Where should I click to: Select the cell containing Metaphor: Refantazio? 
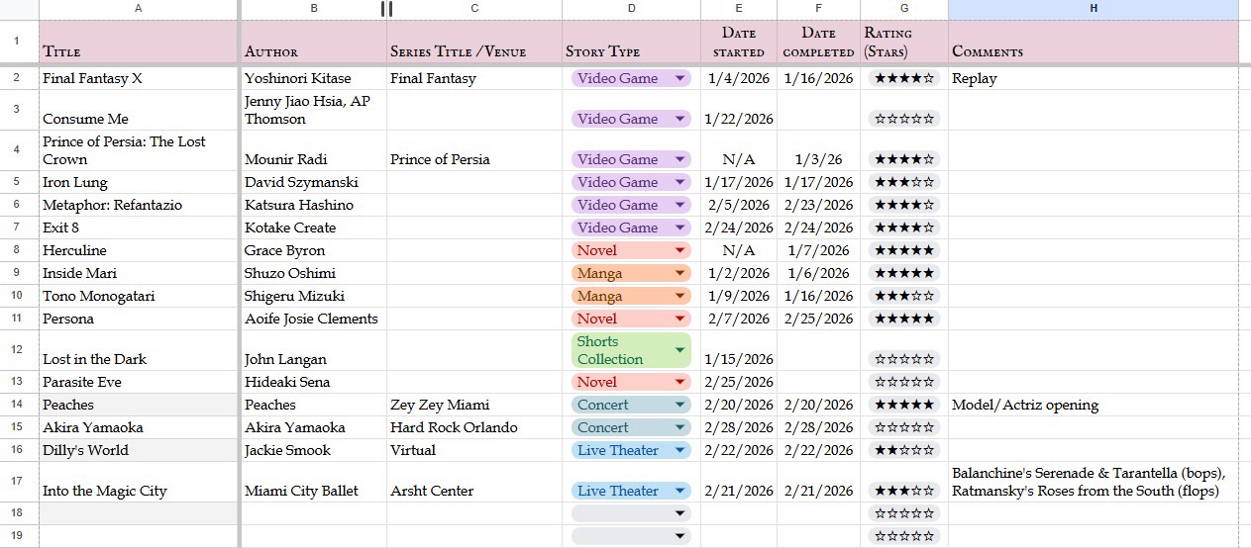pyautogui.click(x=138, y=205)
